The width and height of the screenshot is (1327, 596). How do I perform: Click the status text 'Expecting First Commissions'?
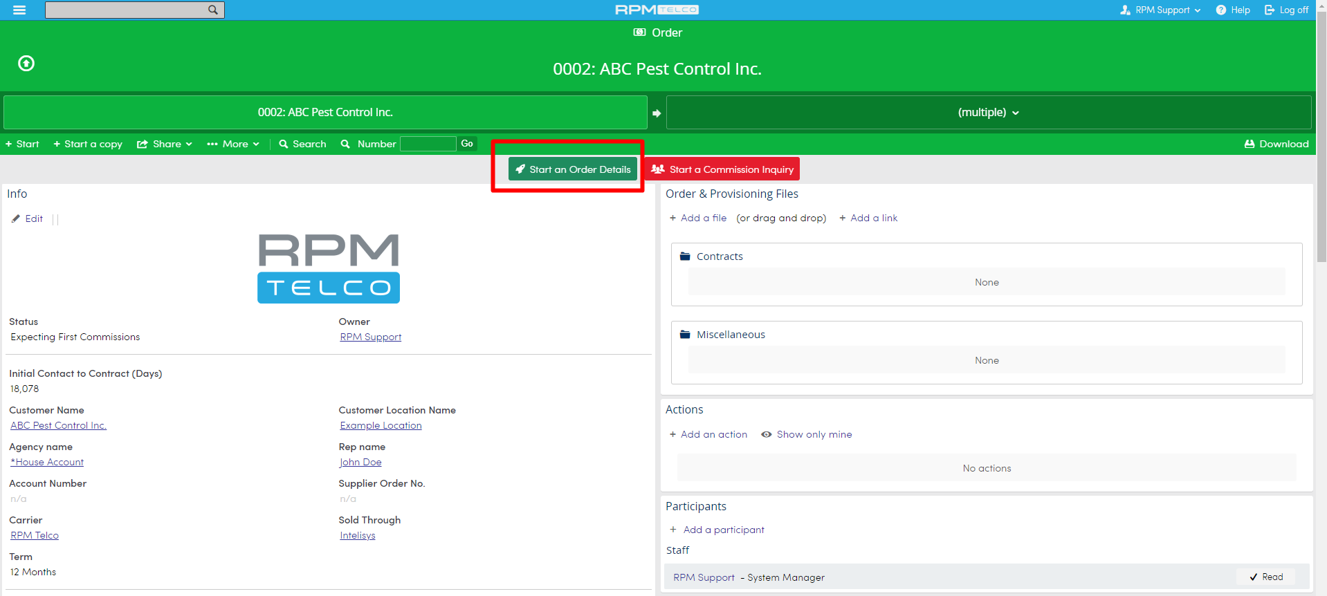(75, 337)
